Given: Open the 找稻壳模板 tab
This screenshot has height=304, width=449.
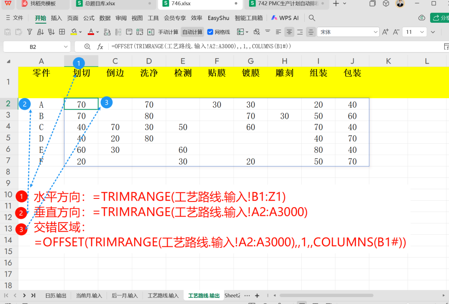Looking at the screenshot, I should pyautogui.click(x=43, y=4).
